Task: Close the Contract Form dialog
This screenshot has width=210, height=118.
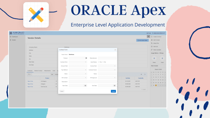Action: point(115,50)
